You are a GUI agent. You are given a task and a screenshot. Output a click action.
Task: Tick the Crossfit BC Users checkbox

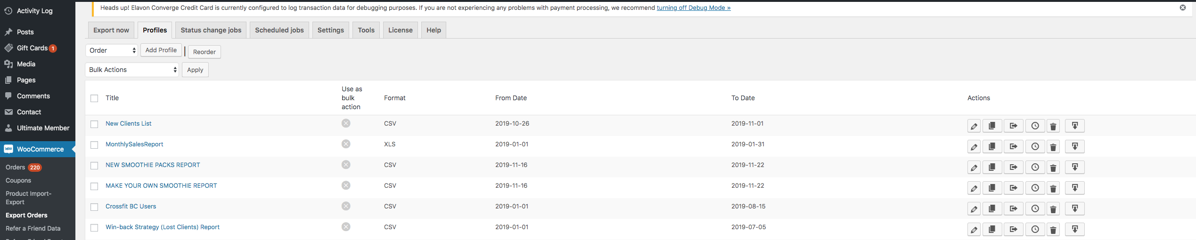click(x=94, y=207)
